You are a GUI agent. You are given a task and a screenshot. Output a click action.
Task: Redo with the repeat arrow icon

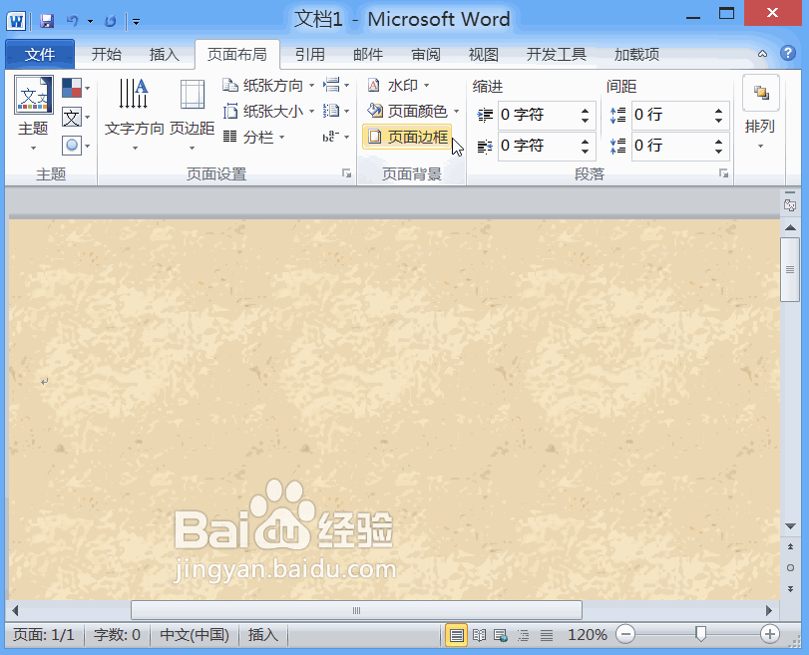110,21
